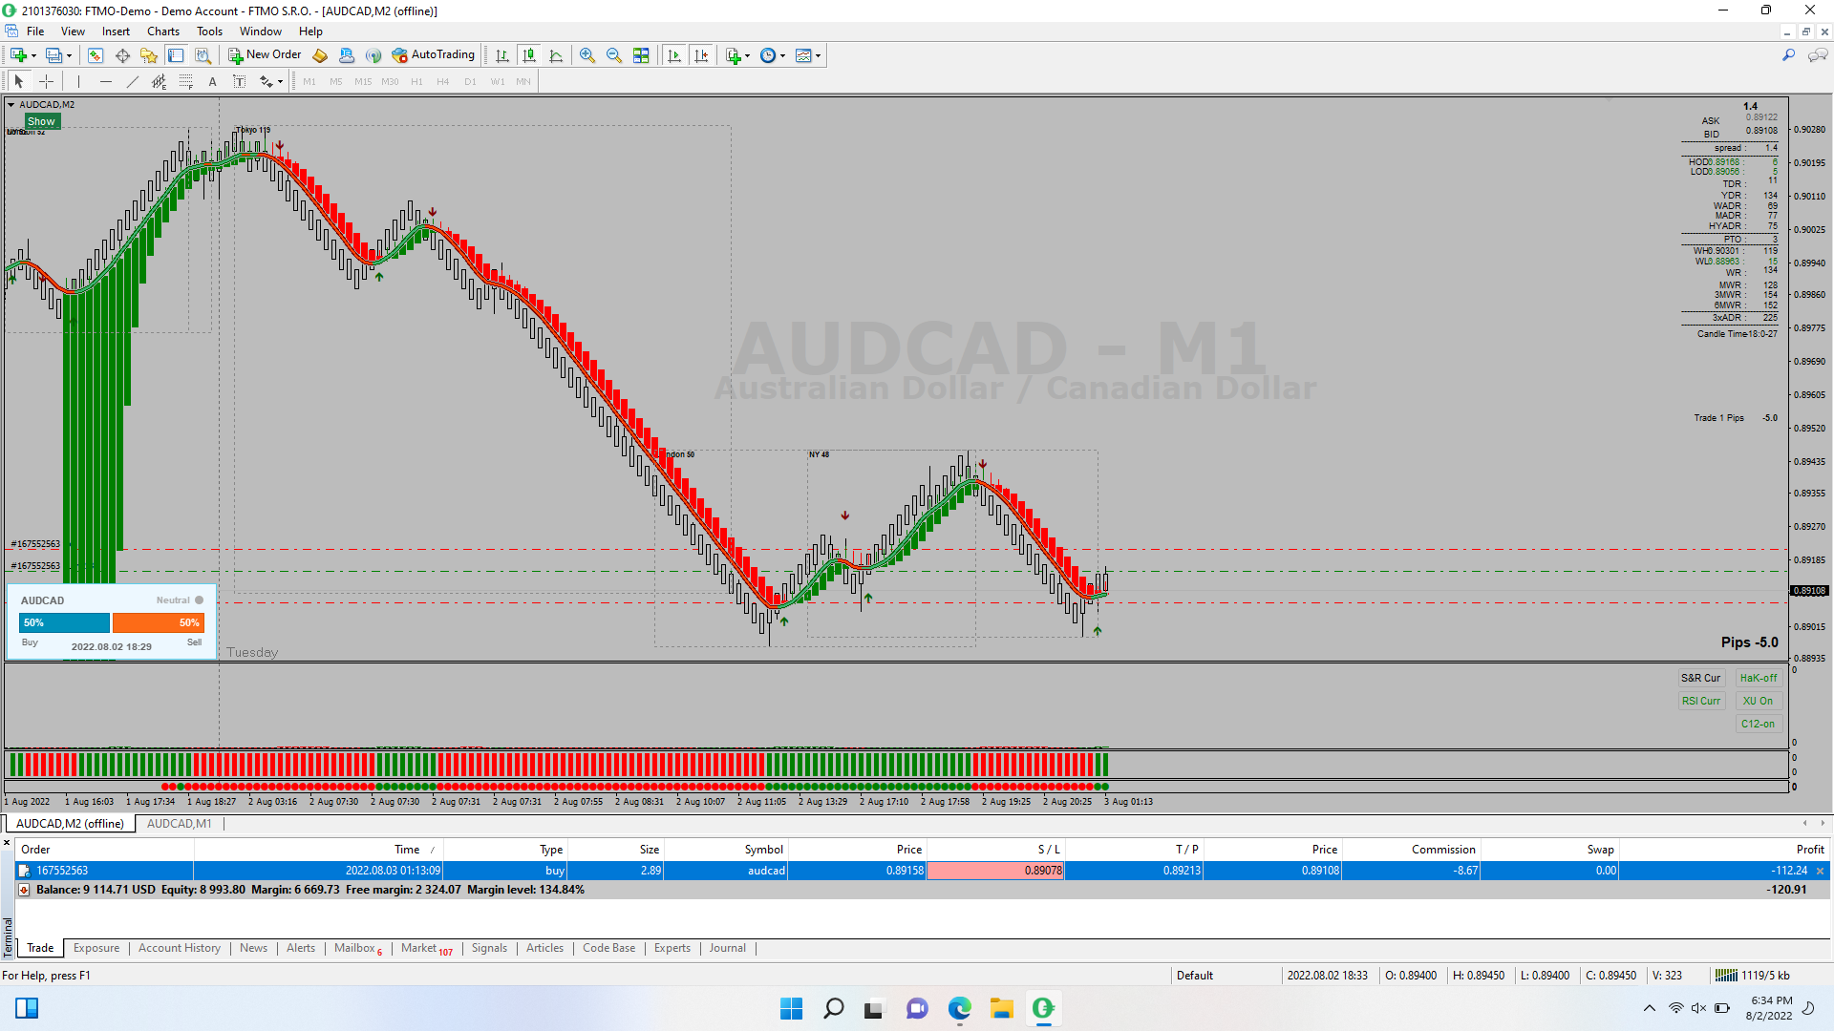The image size is (1834, 1031).
Task: Tile chart windows icon
Action: click(641, 55)
